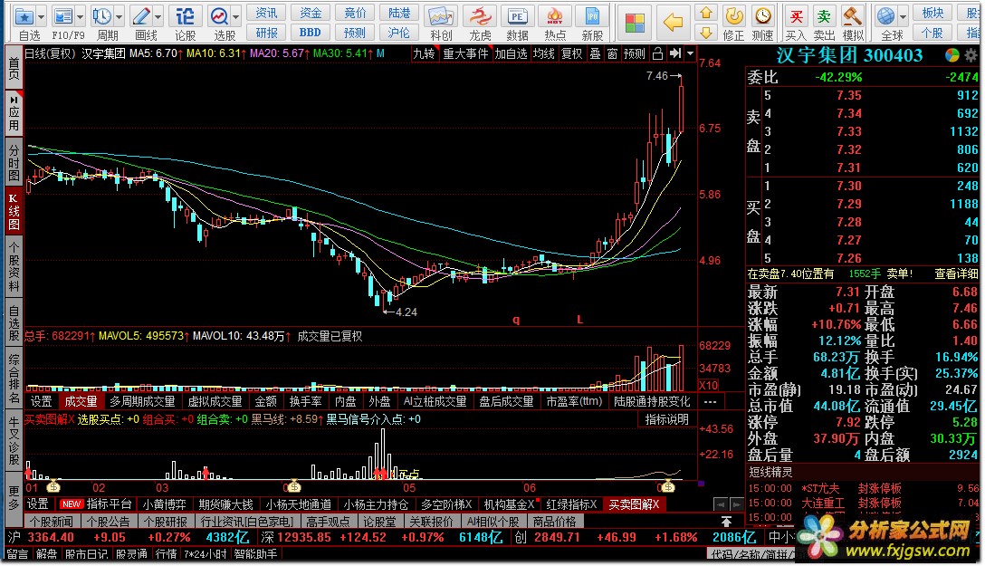Image resolution: width=985 pixels, height=566 pixels.
Task: Click the red 买入 buy icon
Action: pyautogui.click(x=795, y=15)
